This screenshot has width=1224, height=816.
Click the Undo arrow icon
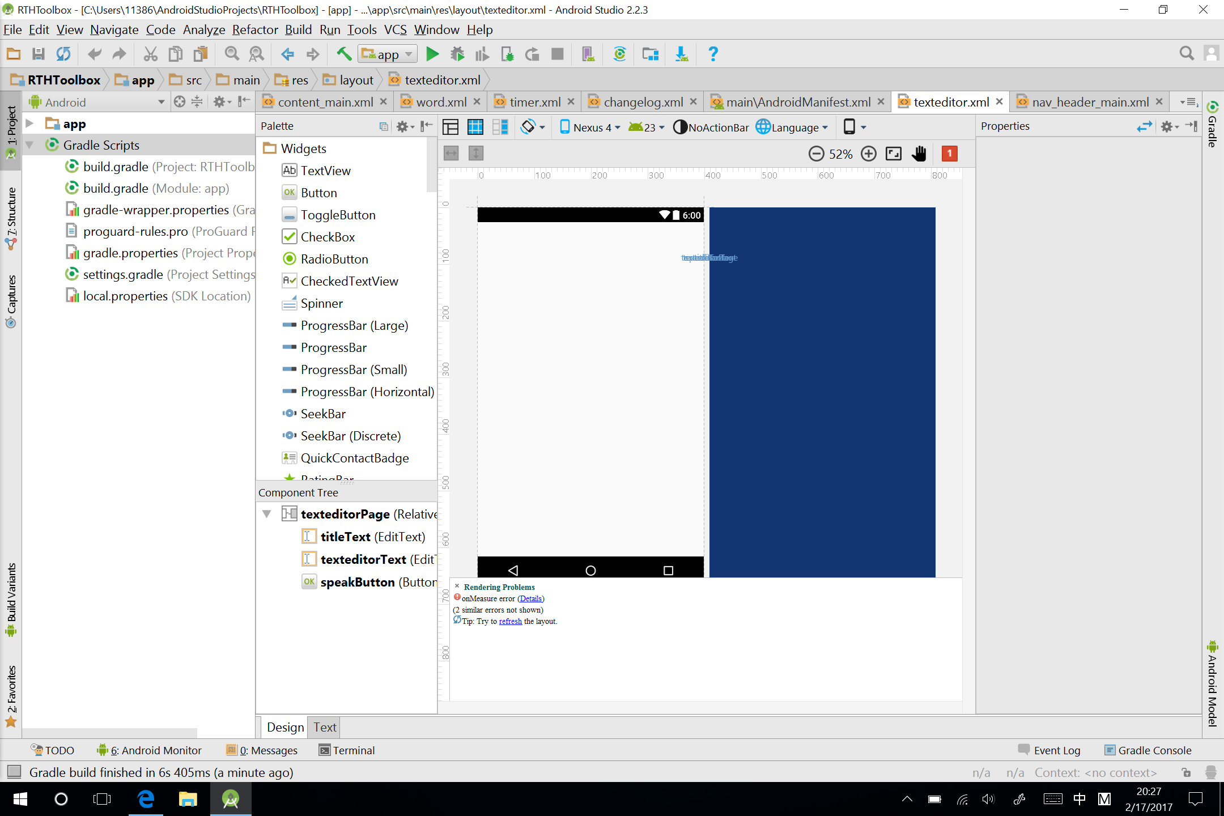94,54
